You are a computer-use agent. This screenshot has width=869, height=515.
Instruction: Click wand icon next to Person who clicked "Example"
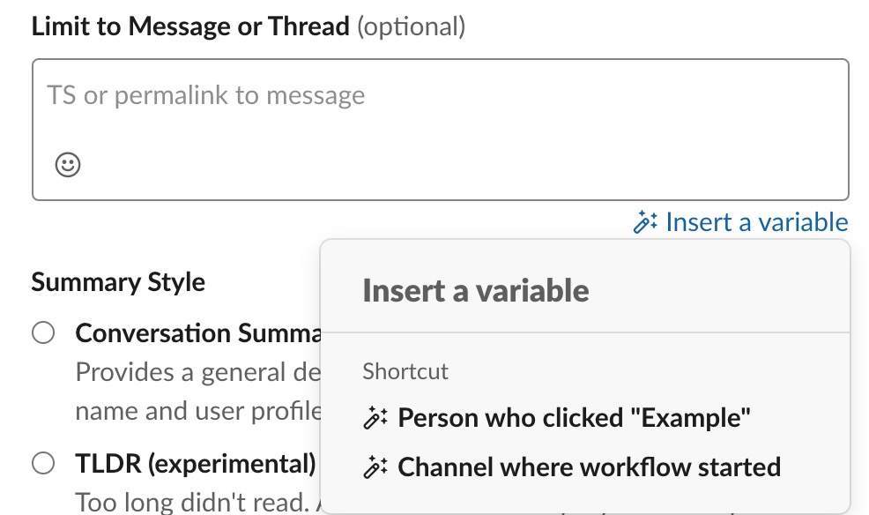pyautogui.click(x=375, y=418)
